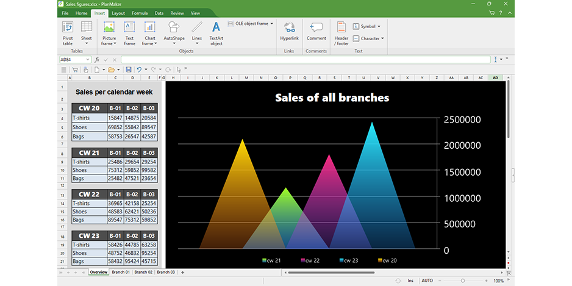Image resolution: width=572 pixels, height=286 pixels.
Task: Click the fx function button
Action: pyautogui.click(x=97, y=60)
